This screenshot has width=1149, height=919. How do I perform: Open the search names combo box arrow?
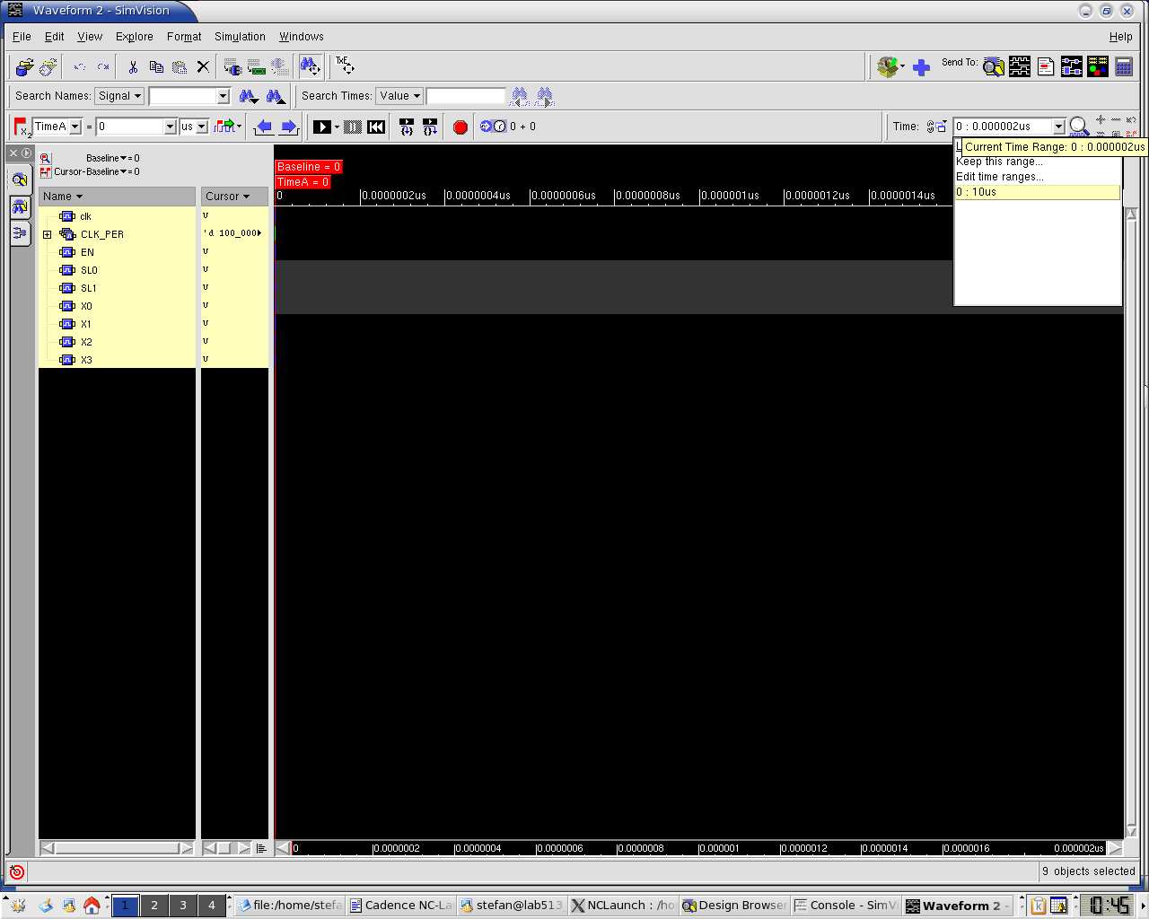[224, 96]
